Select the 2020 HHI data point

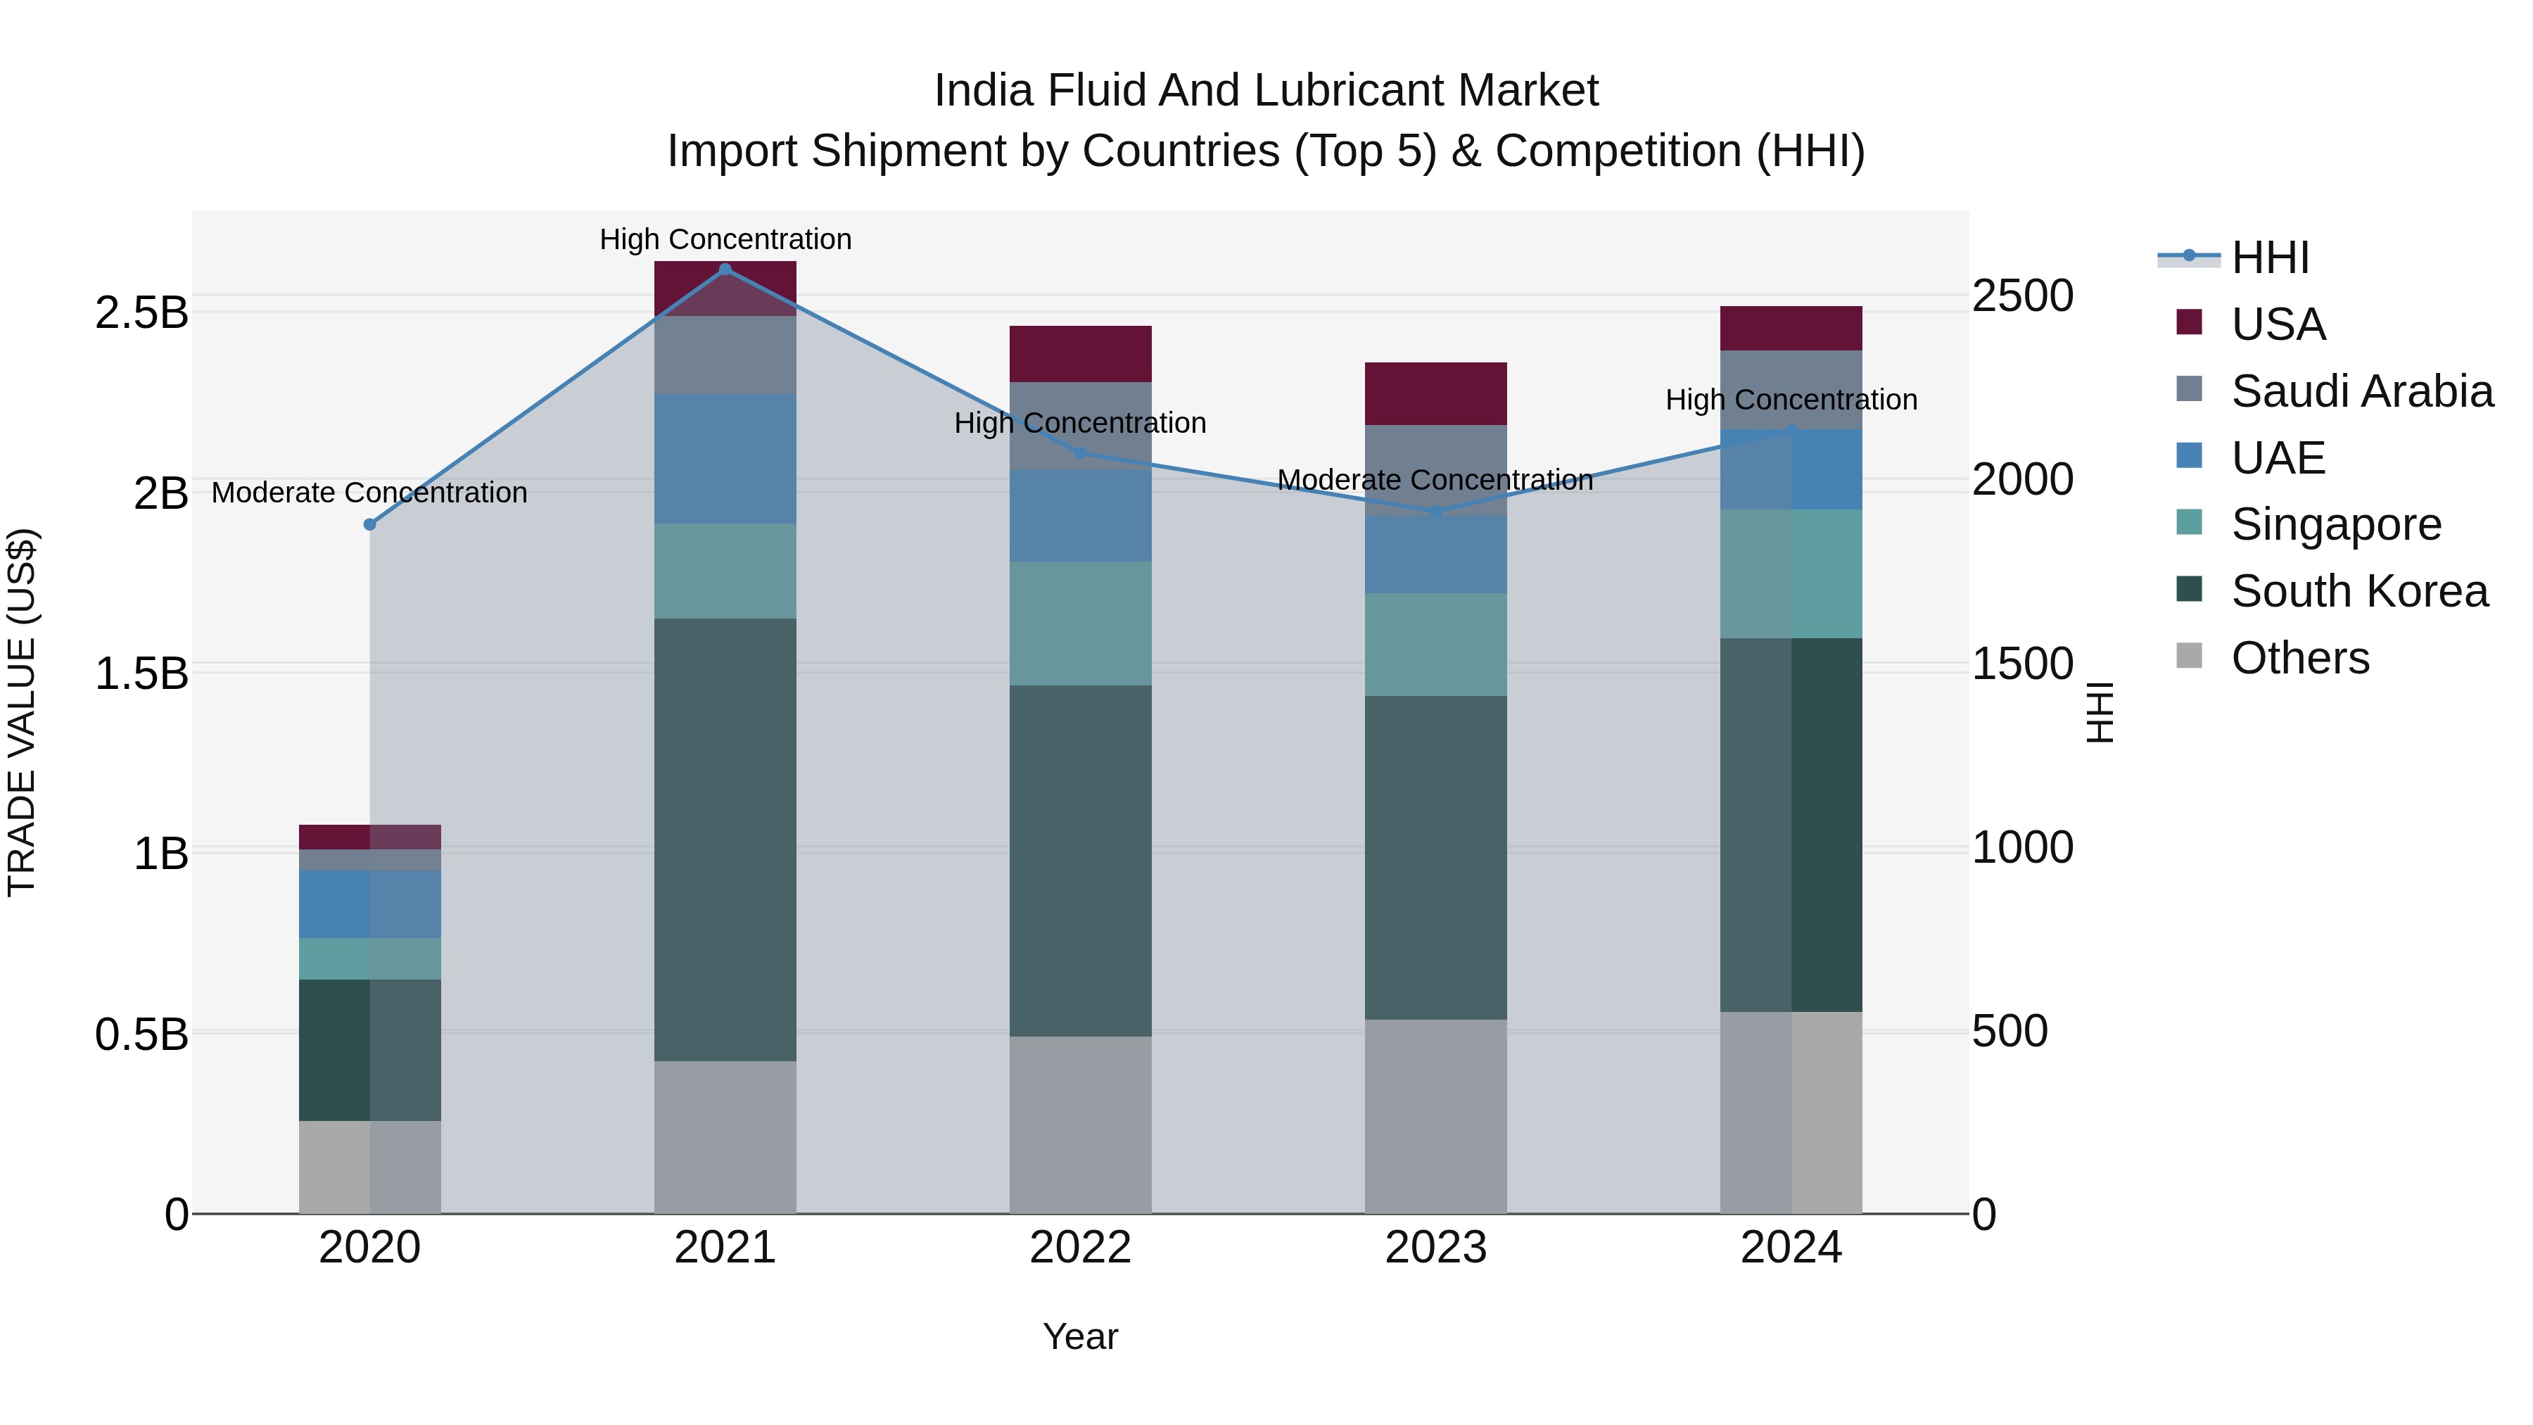369,525
